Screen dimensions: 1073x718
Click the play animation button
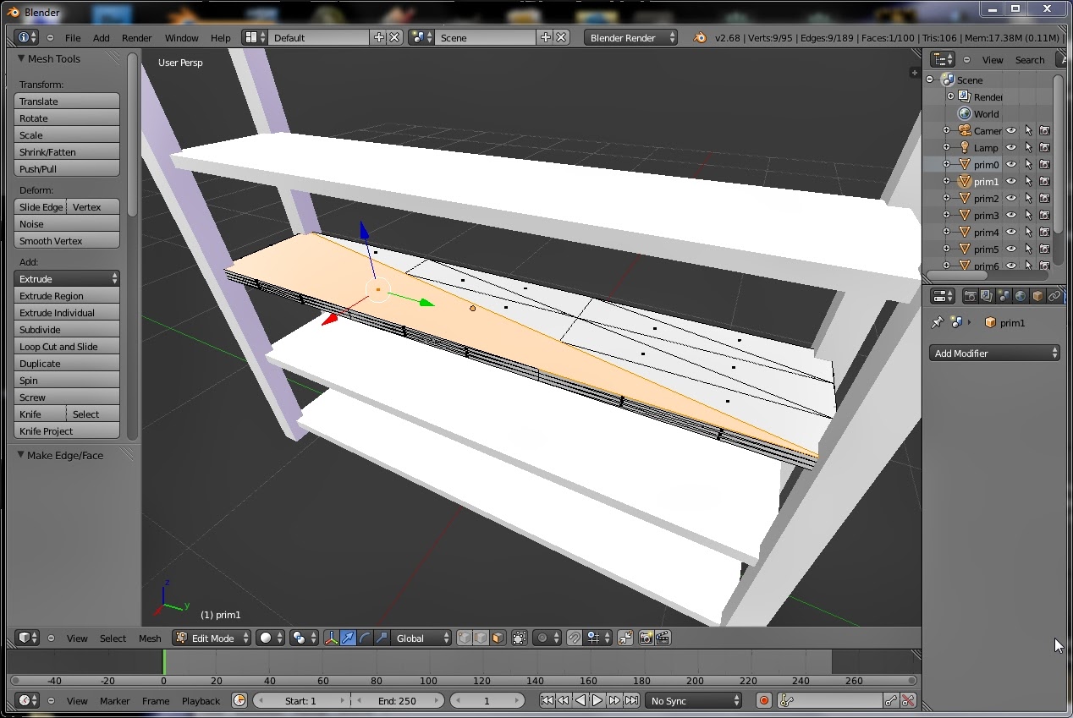[x=597, y=700]
